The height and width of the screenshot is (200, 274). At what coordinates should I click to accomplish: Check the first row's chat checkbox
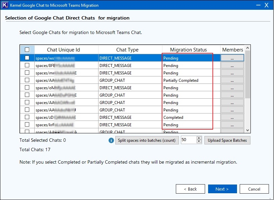[x=27, y=58]
